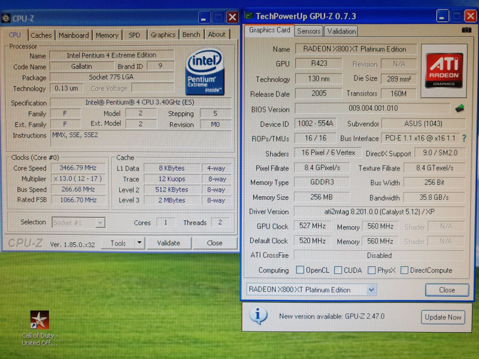Image resolution: width=479 pixels, height=359 pixels.
Task: Click the Tools button in CPU-Z
Action: point(118,243)
